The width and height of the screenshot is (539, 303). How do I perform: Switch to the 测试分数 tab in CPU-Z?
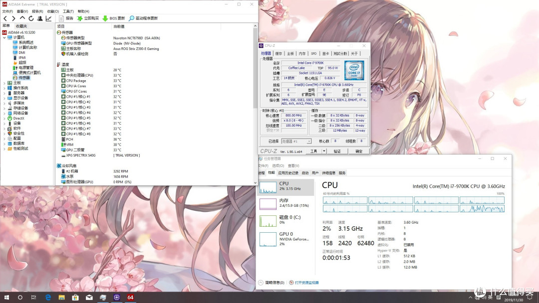[340, 53]
